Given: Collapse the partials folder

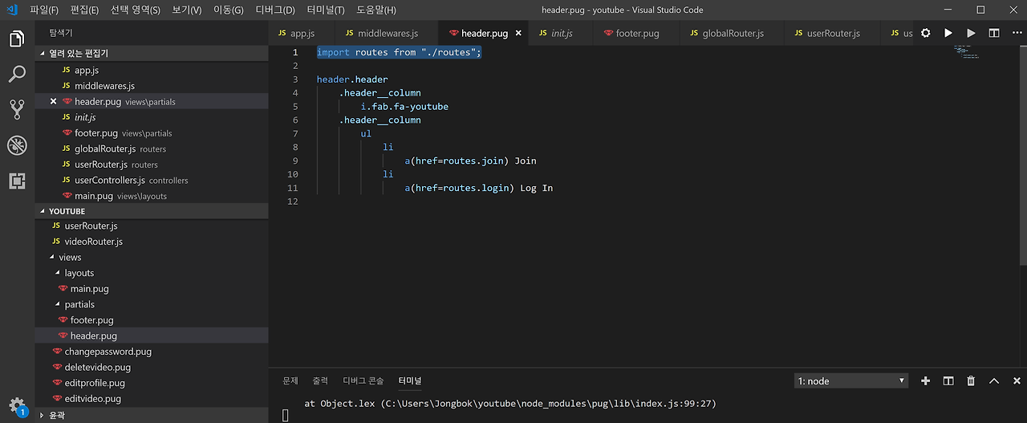Looking at the screenshot, I should 152,304.
